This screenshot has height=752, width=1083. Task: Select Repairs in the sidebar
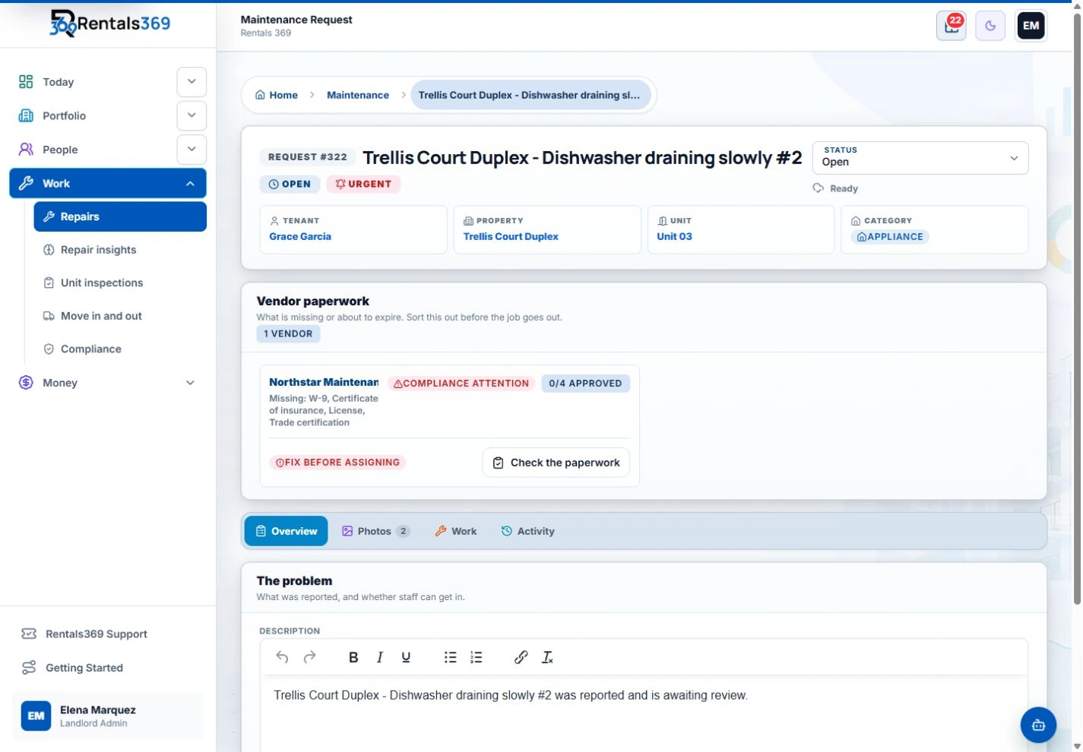120,216
